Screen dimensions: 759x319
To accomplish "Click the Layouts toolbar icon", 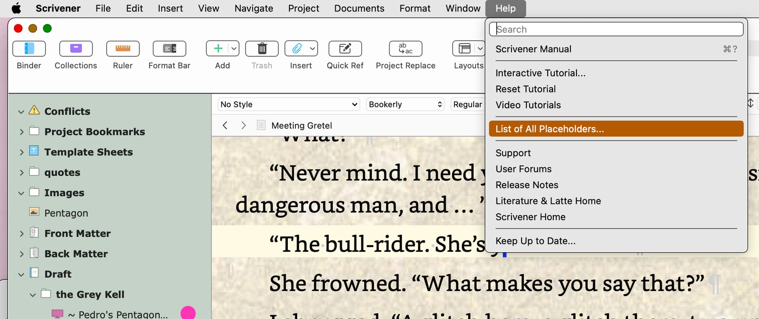I will point(464,49).
